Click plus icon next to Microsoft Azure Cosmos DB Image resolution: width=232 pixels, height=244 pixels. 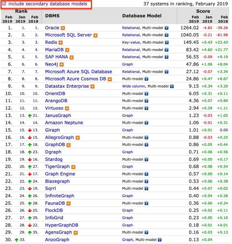[x=110, y=79]
